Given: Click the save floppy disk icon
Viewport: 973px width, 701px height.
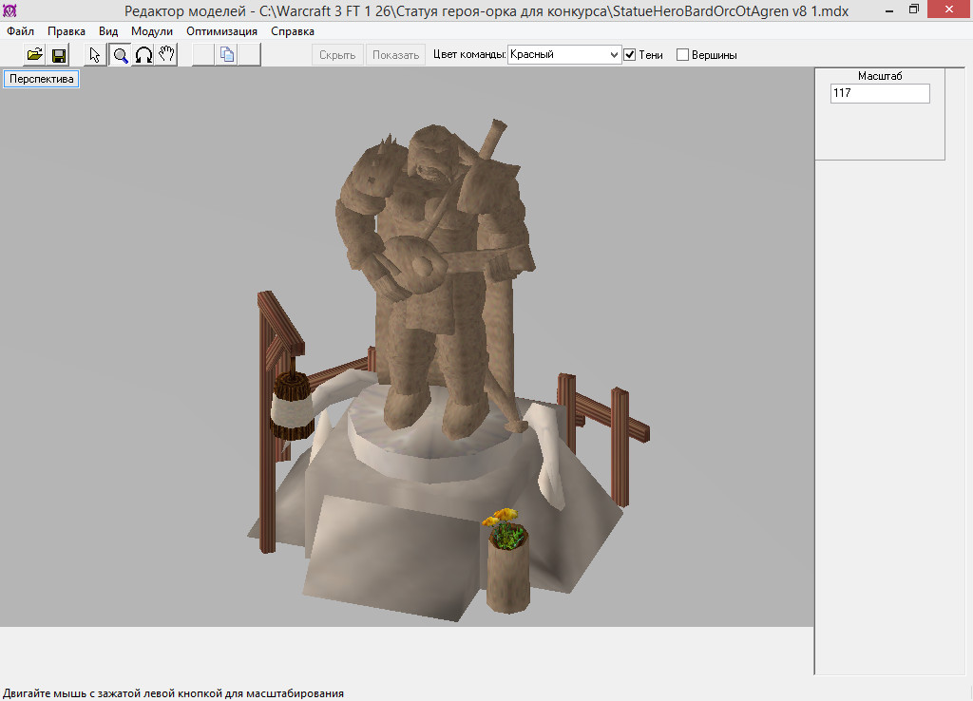Looking at the screenshot, I should 59,54.
